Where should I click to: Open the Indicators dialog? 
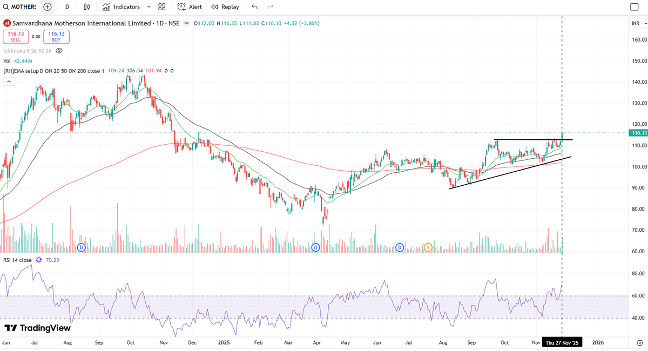pos(121,7)
